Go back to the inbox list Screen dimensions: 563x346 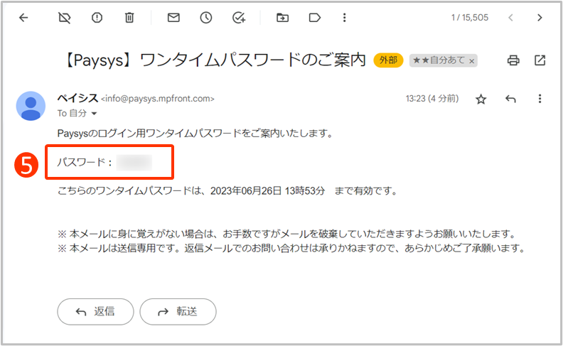click(23, 18)
